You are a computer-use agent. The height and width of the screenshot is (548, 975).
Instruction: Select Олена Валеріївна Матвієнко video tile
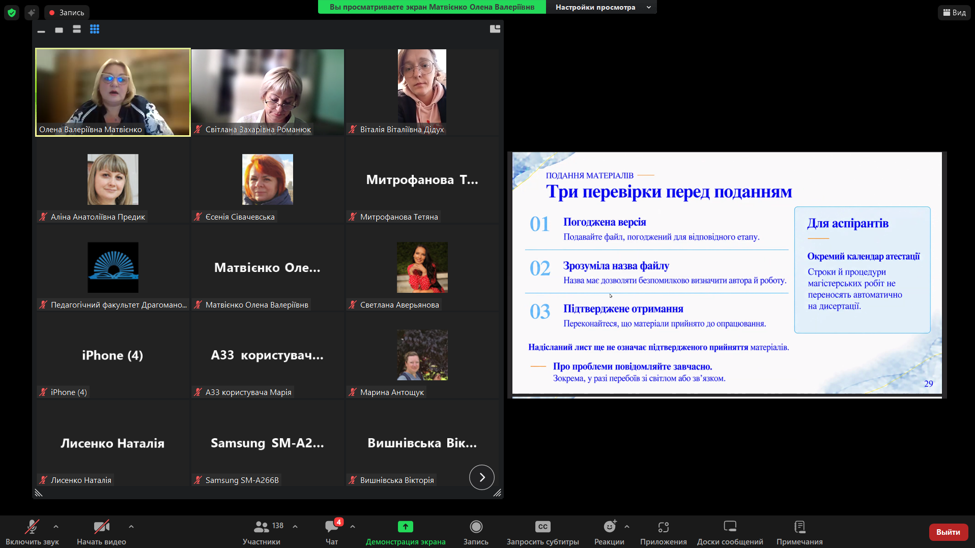[113, 92]
